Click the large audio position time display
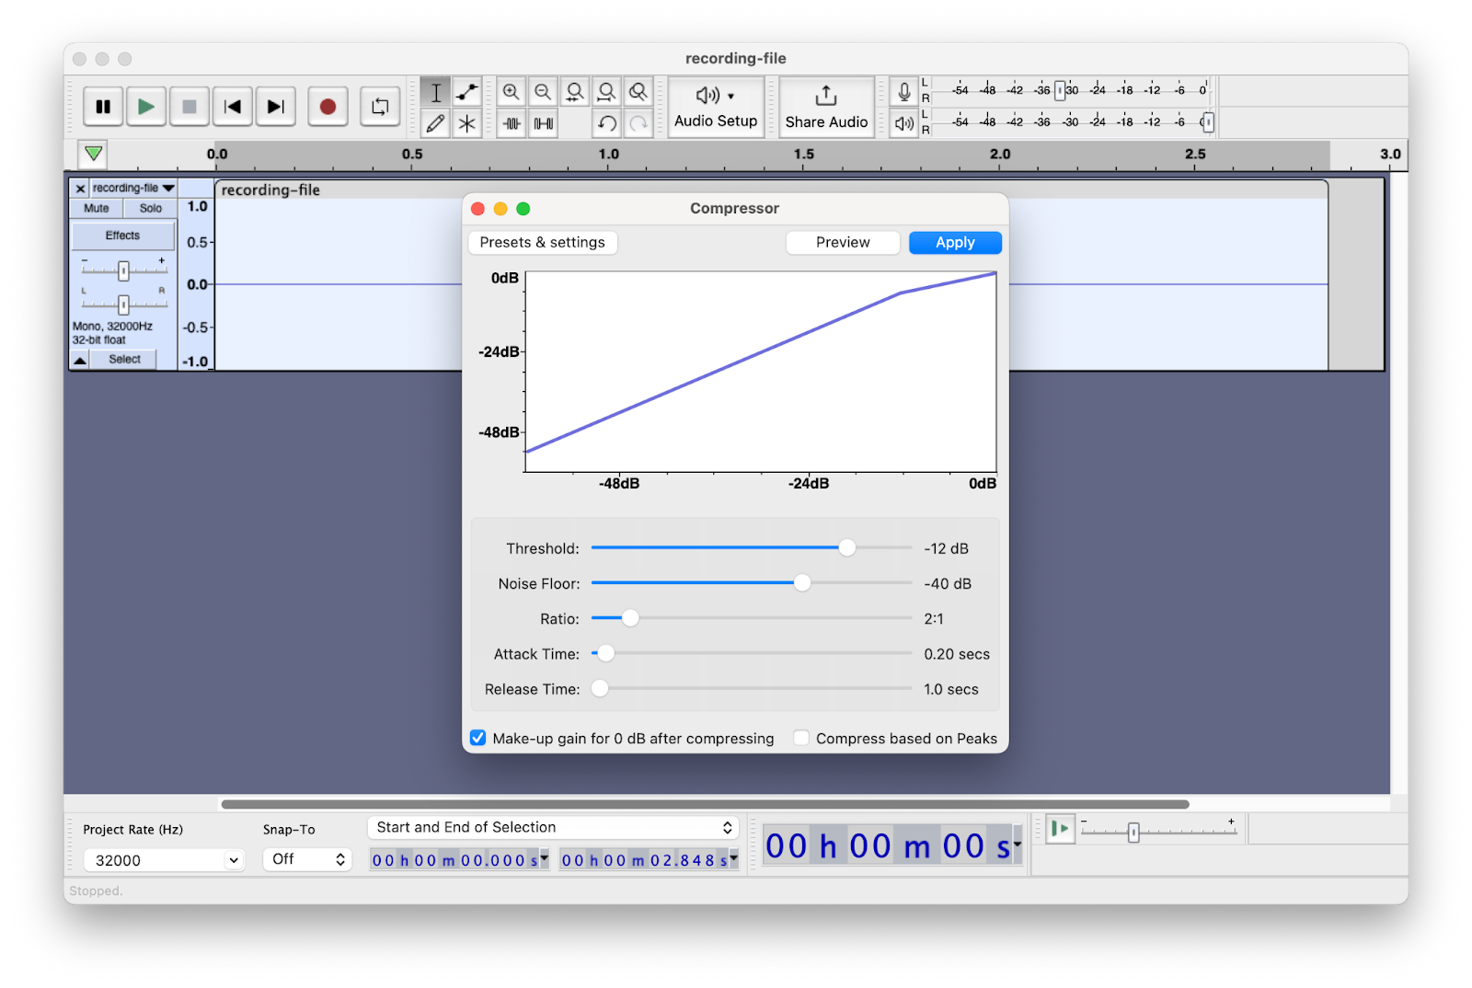1472x988 pixels. (892, 846)
